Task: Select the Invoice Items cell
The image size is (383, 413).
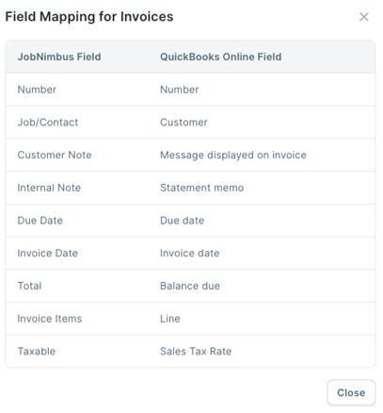Action: point(50,319)
